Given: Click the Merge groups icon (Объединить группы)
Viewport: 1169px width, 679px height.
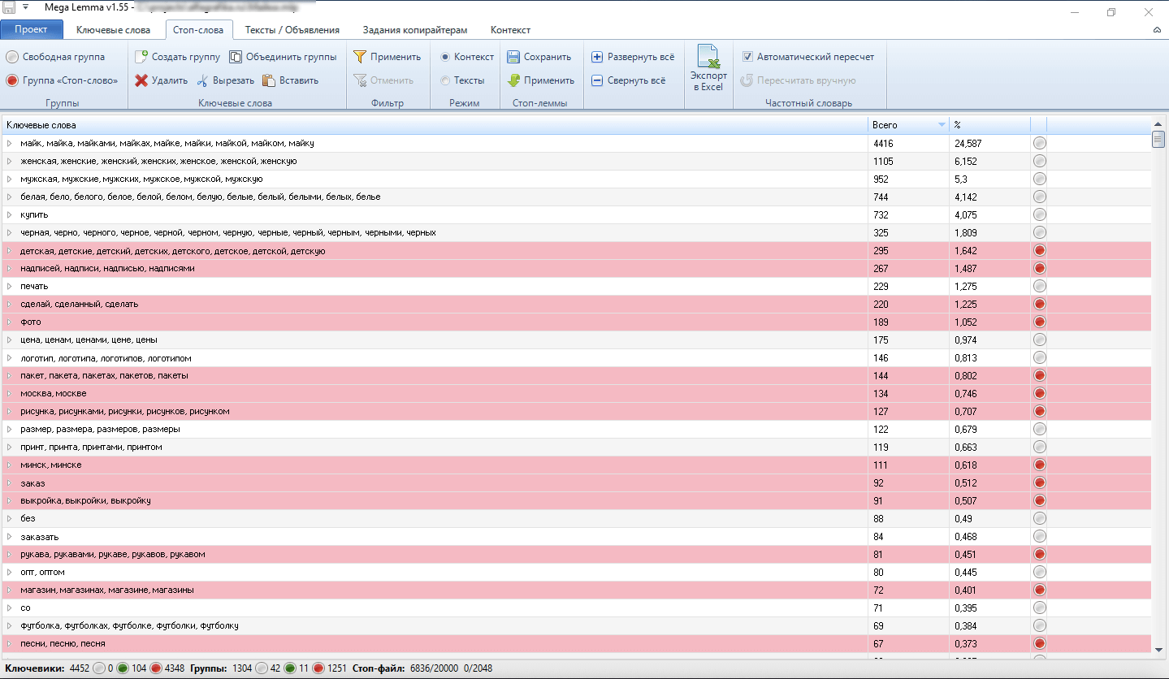Looking at the screenshot, I should 236,57.
